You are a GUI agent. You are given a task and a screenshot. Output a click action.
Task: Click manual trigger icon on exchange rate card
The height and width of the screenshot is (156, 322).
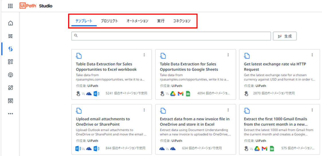tap(246, 94)
